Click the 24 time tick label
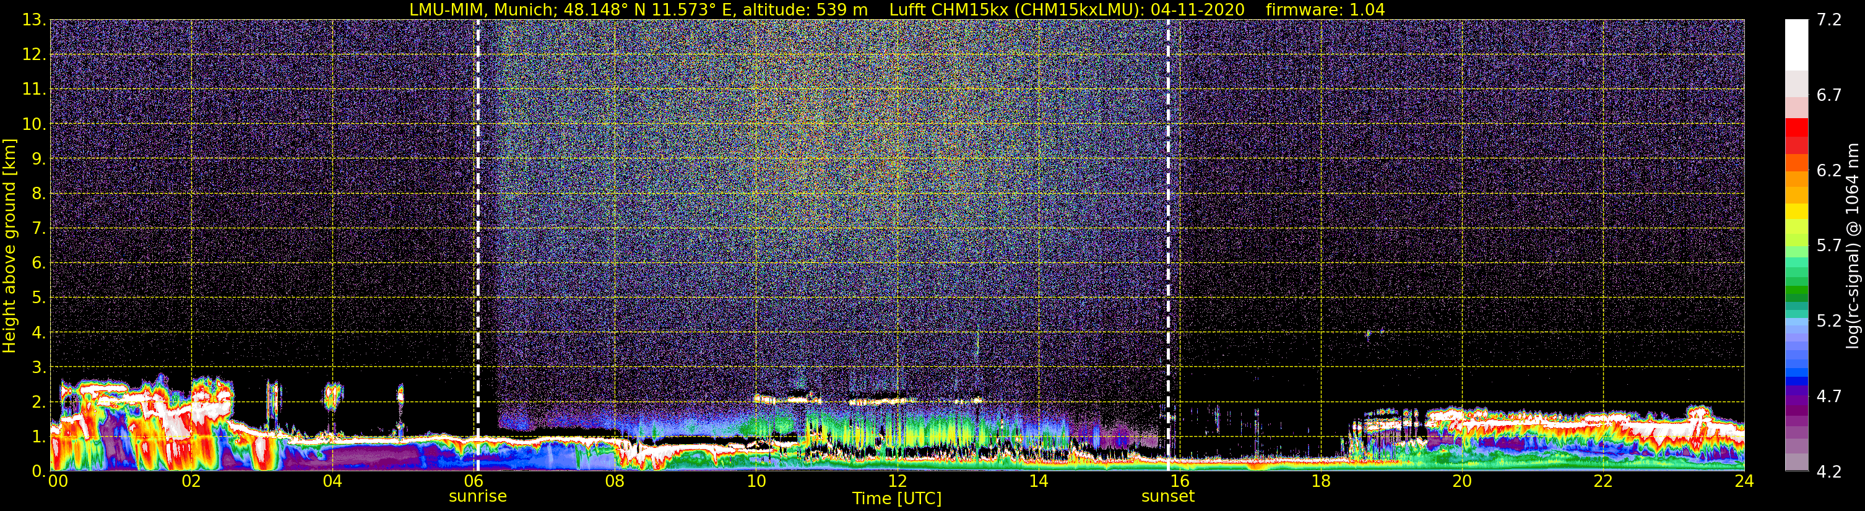1865x511 pixels. 1744,481
